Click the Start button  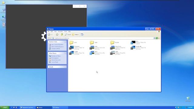[x=5, y=107]
